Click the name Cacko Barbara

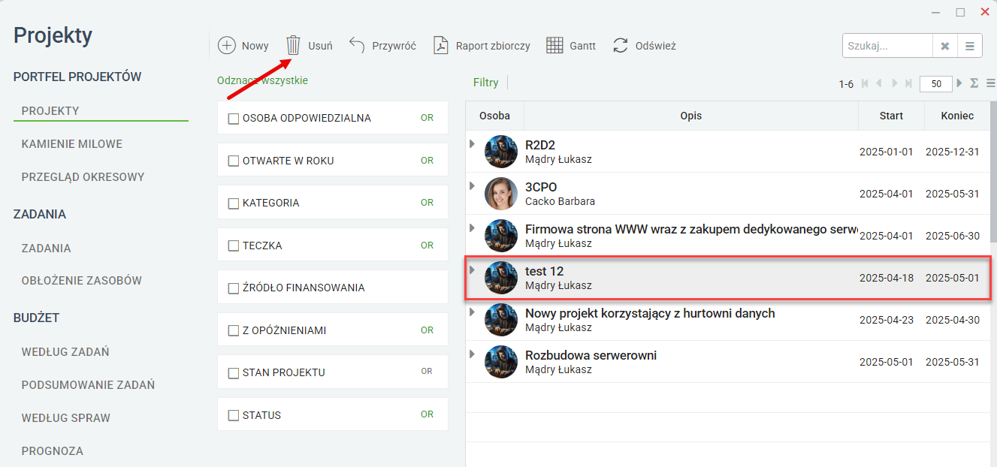[560, 201]
